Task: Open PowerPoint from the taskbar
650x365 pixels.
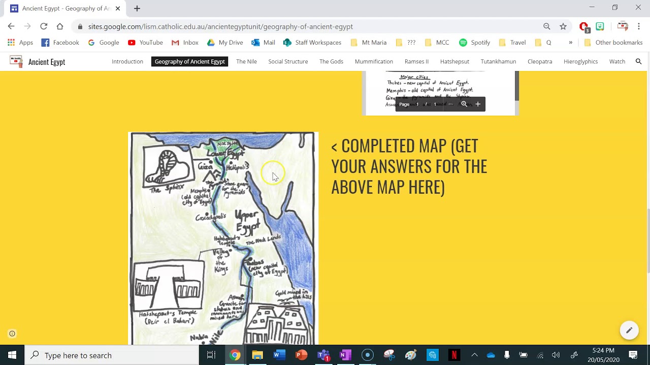Action: 302,355
